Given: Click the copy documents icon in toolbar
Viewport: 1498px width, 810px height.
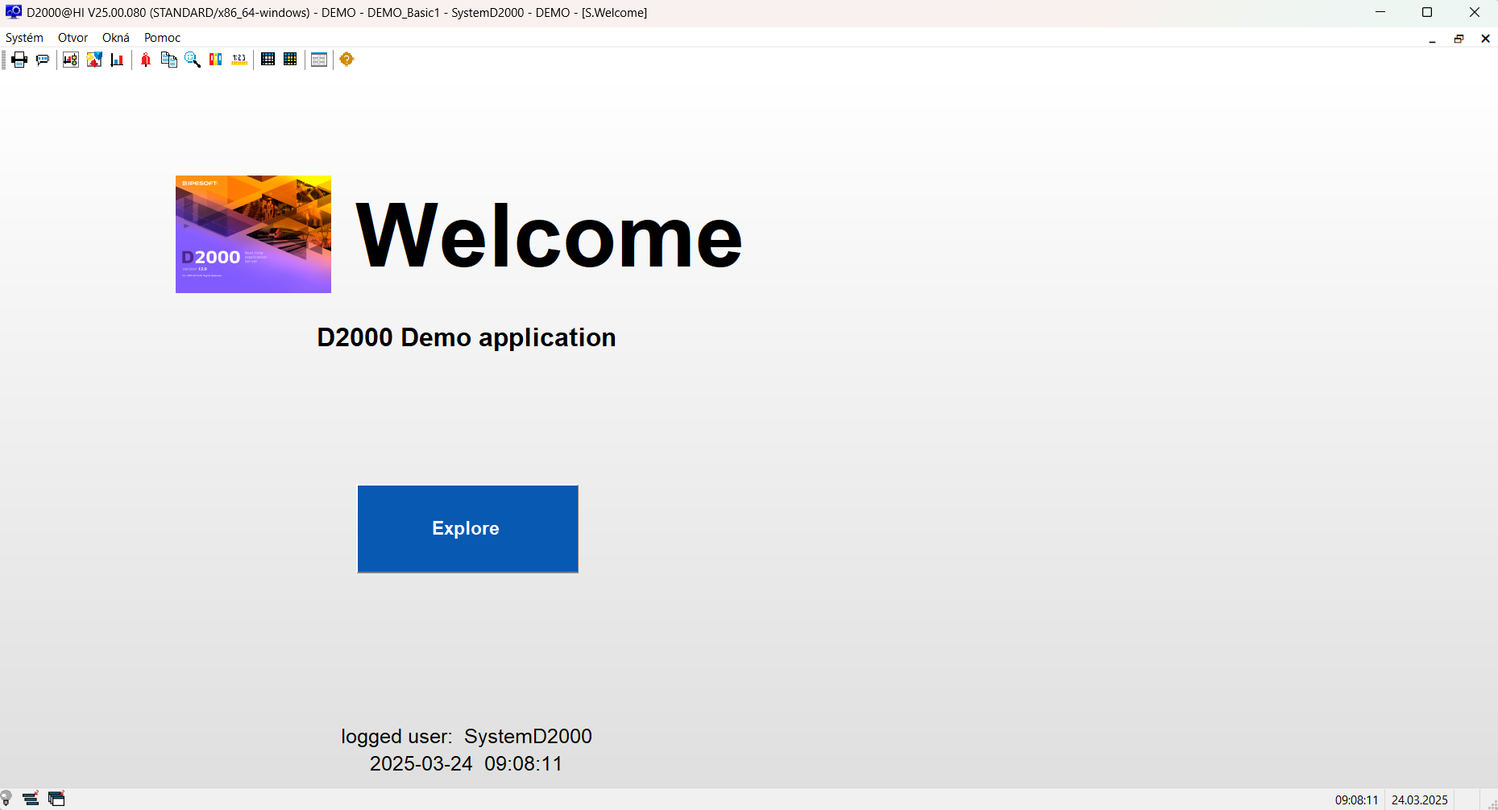Looking at the screenshot, I should 169,60.
